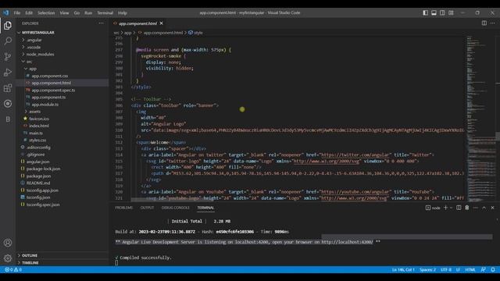Expand the .vscode folder
Screen dimensions: 500x281
pos(62,47)
